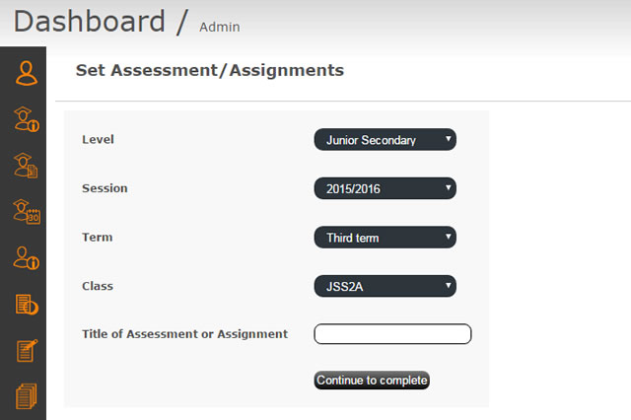Click the arrow on the Class dropdown
Viewport: 631px width, 420px height.
pyautogui.click(x=448, y=285)
